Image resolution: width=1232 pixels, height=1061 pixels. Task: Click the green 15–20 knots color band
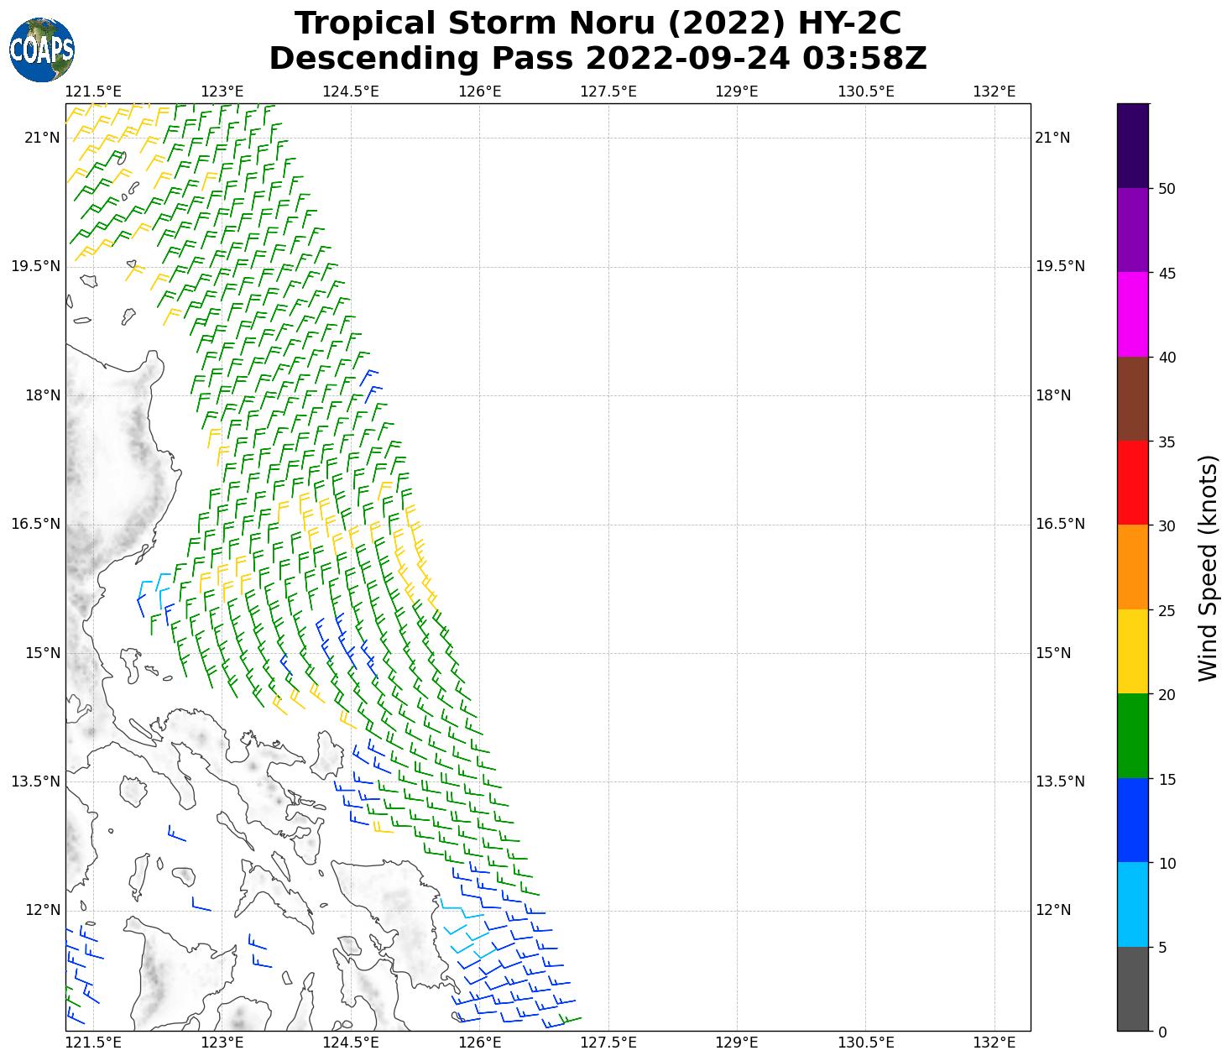pos(1132,736)
